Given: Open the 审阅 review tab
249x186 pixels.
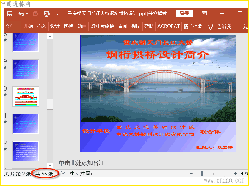Looking at the screenshot, I should click(123, 26).
